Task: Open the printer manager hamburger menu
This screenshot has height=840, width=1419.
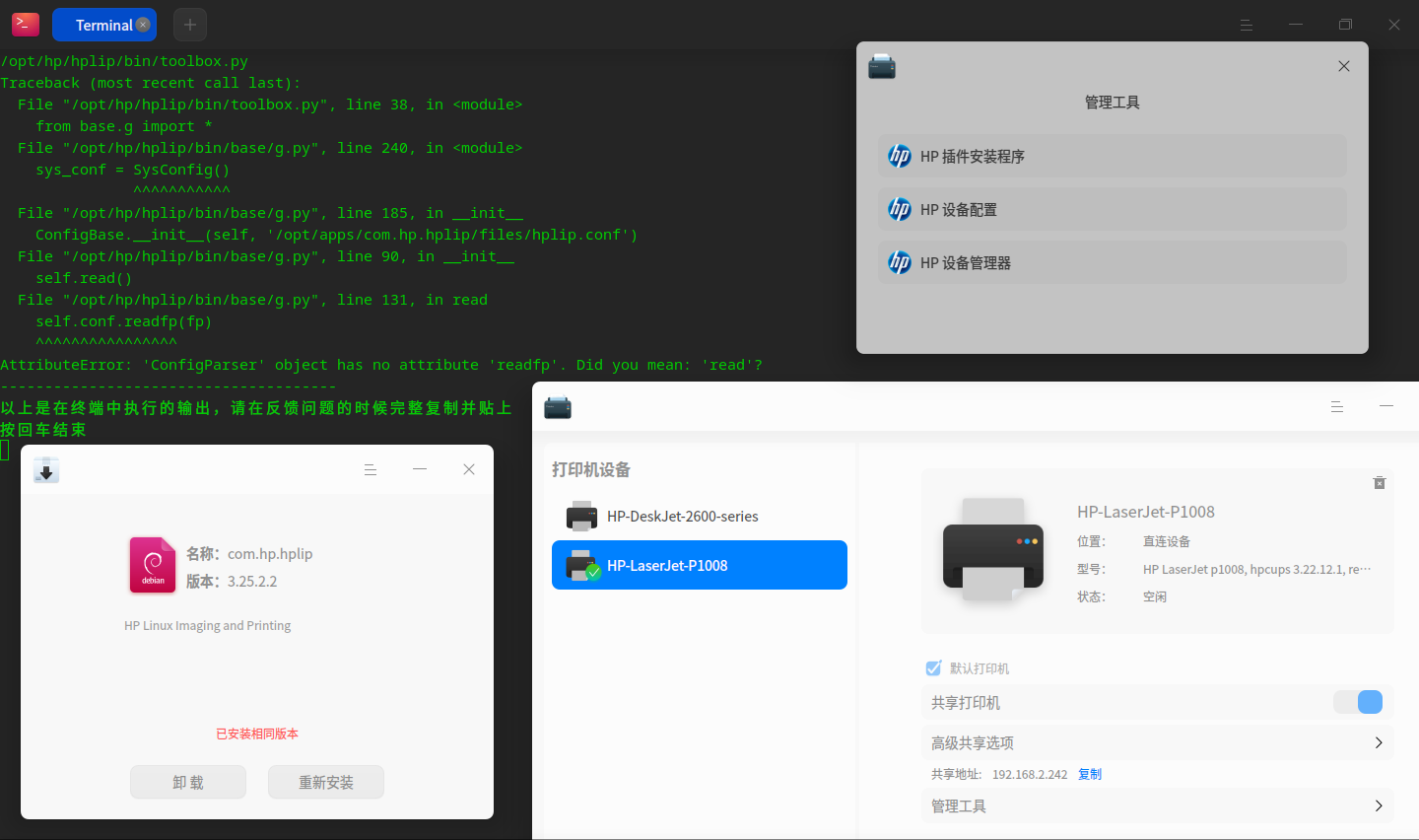Action: (x=1337, y=406)
